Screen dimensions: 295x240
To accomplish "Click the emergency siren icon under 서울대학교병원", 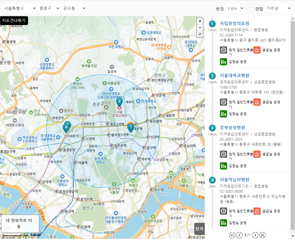I will point(257,102).
